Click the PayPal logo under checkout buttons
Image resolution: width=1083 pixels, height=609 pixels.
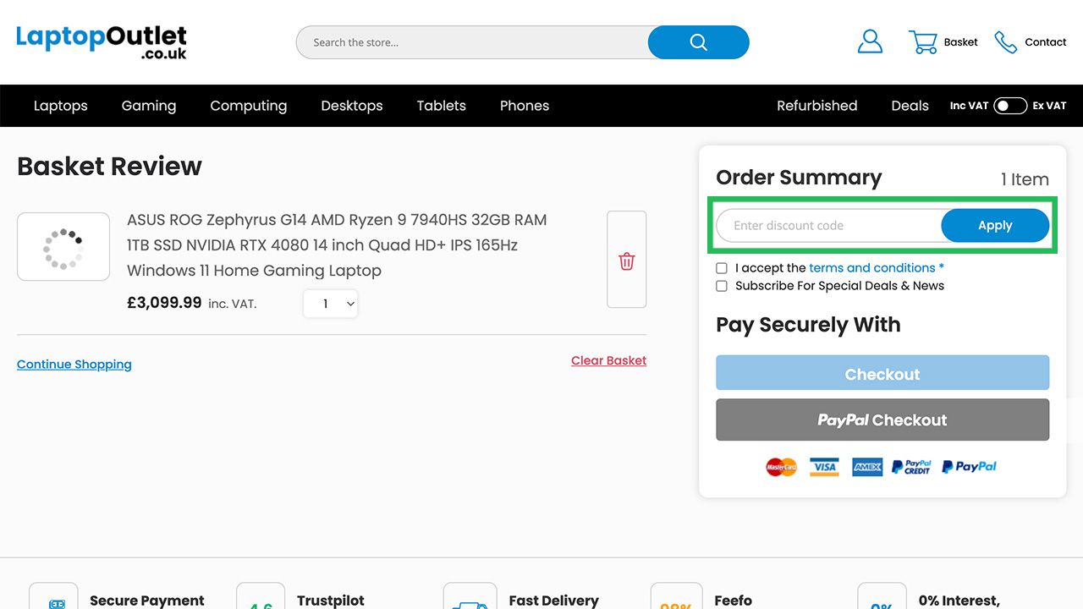[970, 466]
